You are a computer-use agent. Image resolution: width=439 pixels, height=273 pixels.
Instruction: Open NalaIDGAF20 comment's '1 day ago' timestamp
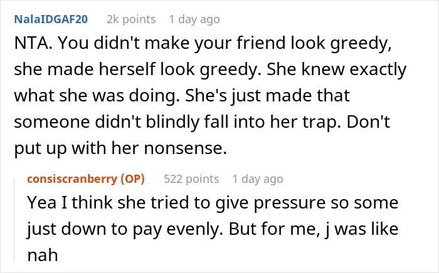(x=194, y=19)
